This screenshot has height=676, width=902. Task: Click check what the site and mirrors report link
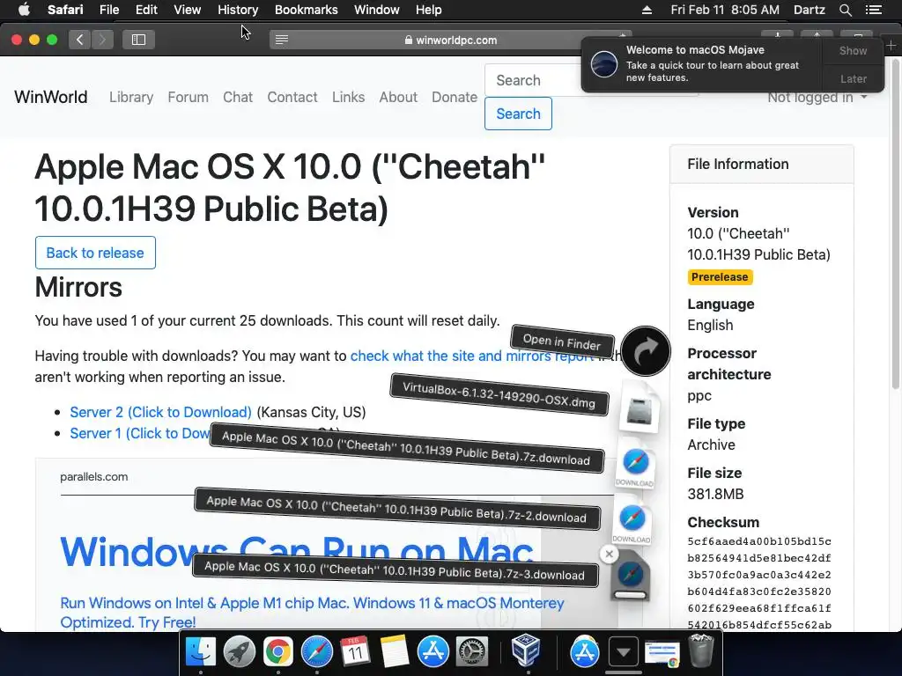point(472,356)
